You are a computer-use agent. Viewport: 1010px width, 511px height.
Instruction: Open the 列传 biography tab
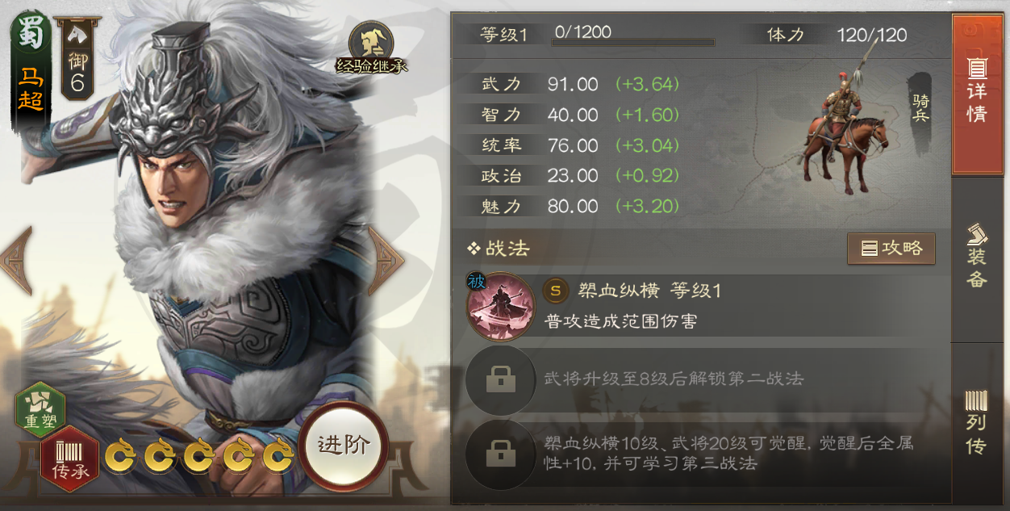977,422
